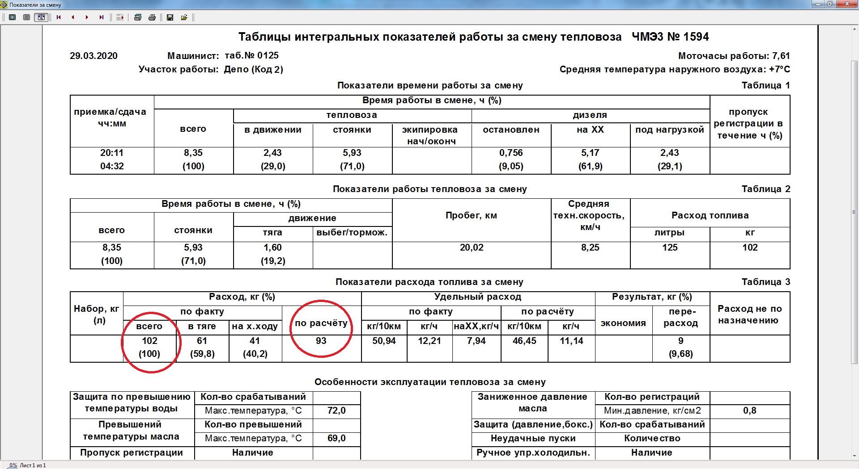Open the go-to-page icon
859x469 pixels.
pos(119,17)
